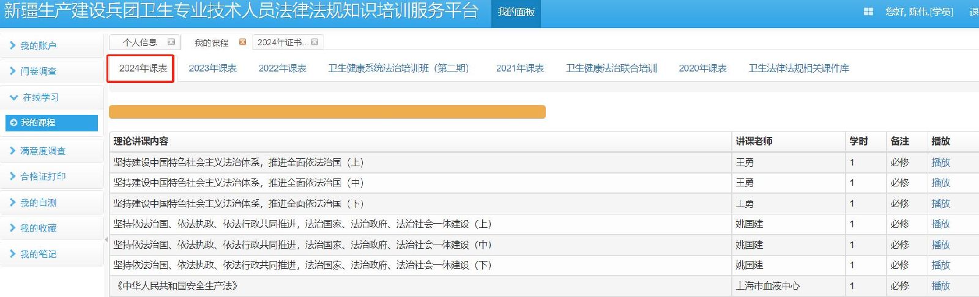Click the 我的面板 header button

516,12
